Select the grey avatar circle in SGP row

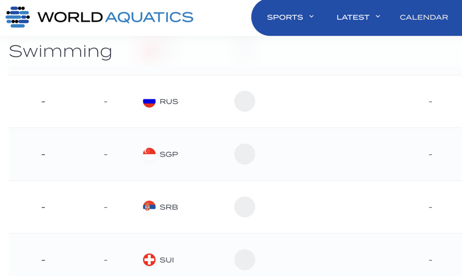coord(244,154)
